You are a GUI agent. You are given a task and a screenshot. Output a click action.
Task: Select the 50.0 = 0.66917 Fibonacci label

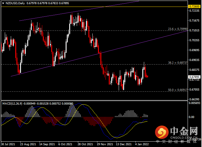(x=177, y=90)
